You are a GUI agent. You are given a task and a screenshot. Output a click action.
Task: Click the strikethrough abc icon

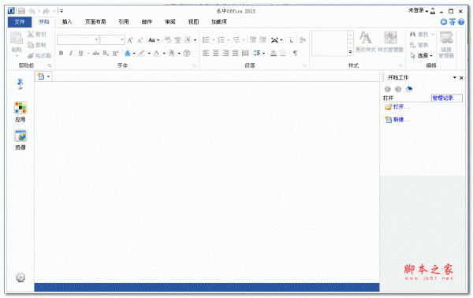[96, 54]
